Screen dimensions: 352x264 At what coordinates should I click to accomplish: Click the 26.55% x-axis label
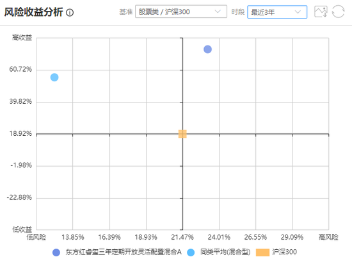tap(255, 237)
